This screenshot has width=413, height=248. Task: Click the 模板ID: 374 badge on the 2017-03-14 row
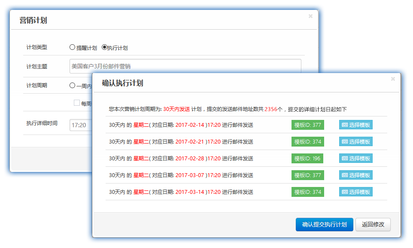[307, 192]
